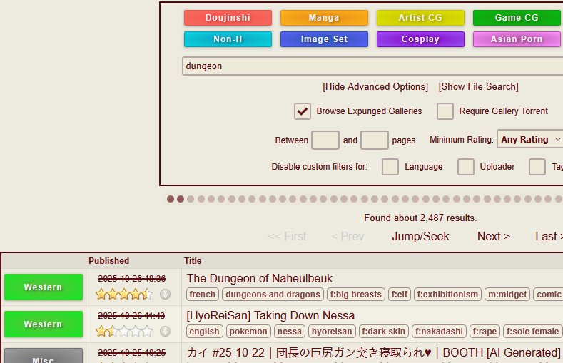The height and width of the screenshot is (363, 563).
Task: Hide the advanced search options
Action: coord(375,87)
